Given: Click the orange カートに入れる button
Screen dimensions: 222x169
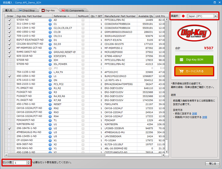Looking at the screenshot, I should [194, 71].
